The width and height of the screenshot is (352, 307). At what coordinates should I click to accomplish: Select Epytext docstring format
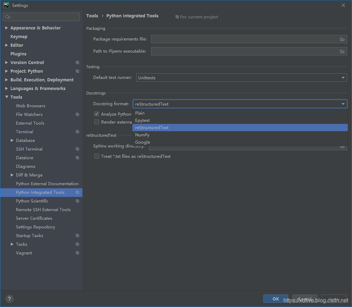click(240, 120)
